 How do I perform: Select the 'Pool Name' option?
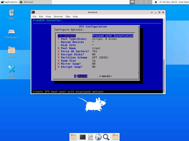tap(67, 48)
